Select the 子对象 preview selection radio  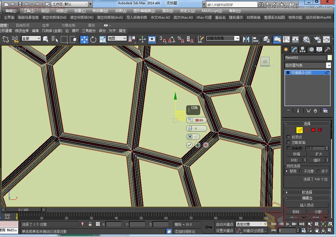pyautogui.click(x=300, y=171)
